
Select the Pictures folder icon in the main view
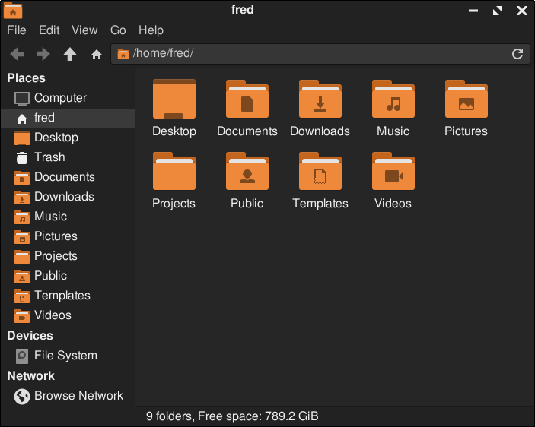[x=466, y=99]
